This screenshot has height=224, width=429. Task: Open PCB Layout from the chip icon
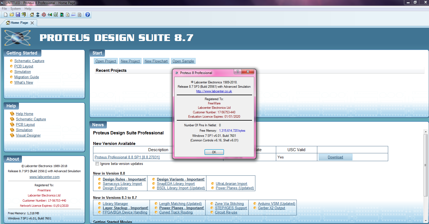44,15
